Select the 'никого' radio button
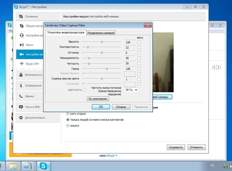Viewport: 232px width, 171px height. [x=68, y=126]
